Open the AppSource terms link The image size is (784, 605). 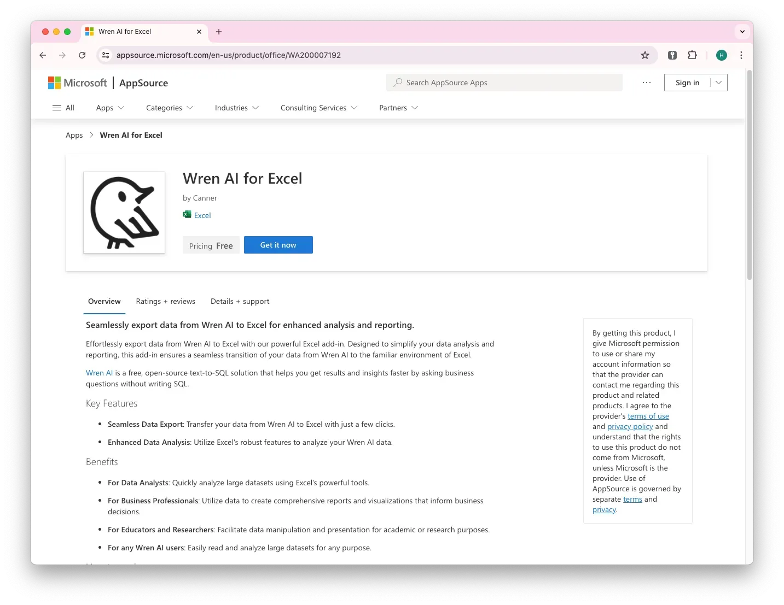click(x=632, y=499)
